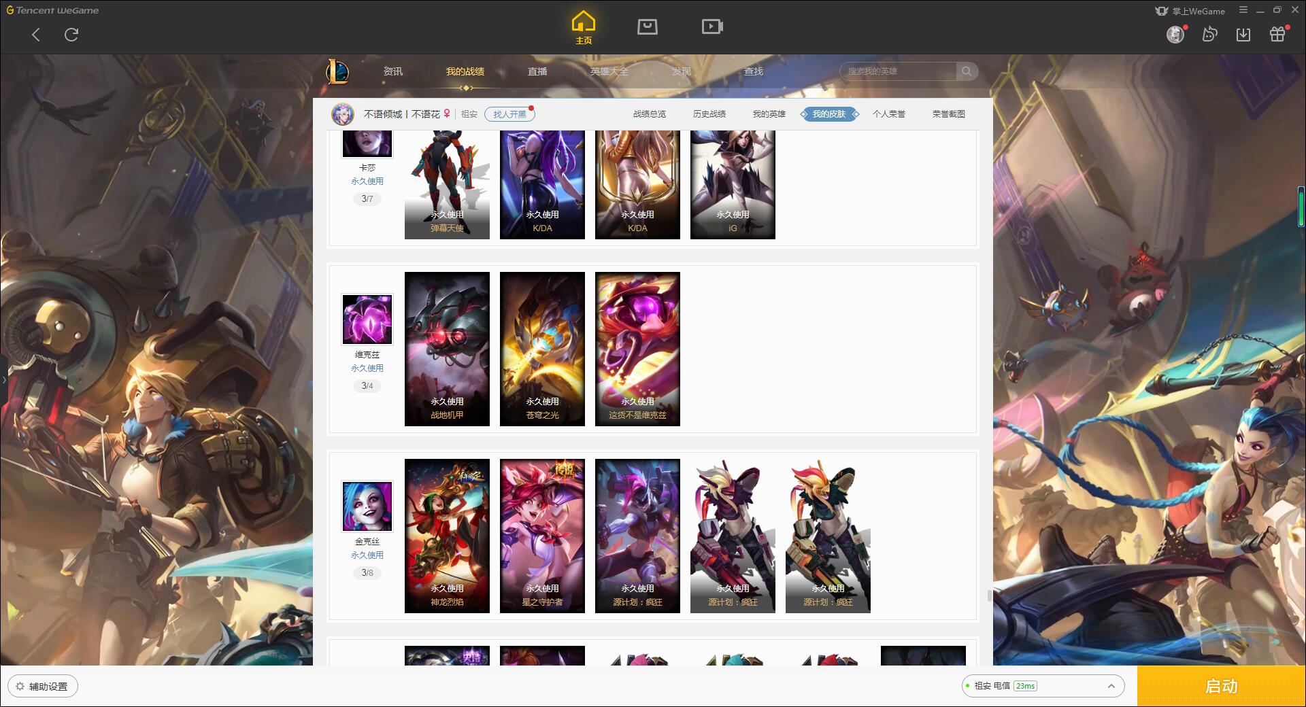Expand the left edge sidebar arrow
This screenshot has height=707, width=1306.
coord(3,379)
